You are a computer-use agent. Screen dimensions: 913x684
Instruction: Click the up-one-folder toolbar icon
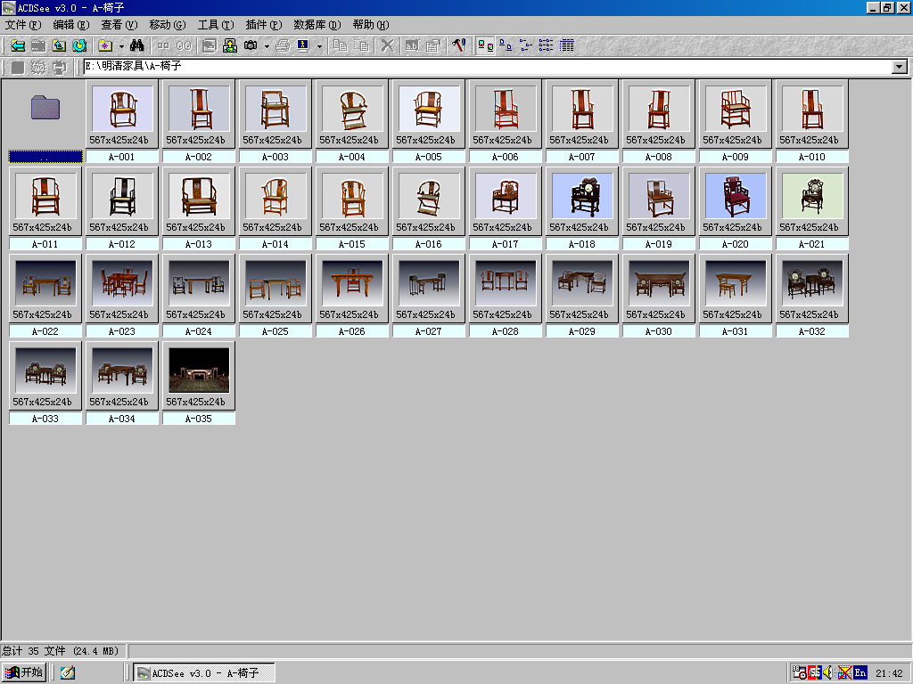click(x=59, y=45)
